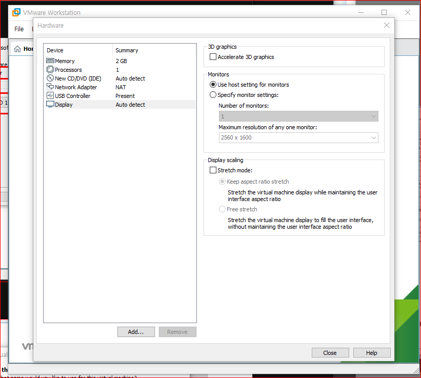Select Use host setting for monitors
This screenshot has width=421, height=378.
tap(213, 85)
